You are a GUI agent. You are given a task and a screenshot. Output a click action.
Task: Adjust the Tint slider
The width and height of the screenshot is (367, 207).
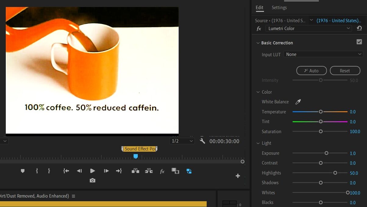tap(320, 122)
